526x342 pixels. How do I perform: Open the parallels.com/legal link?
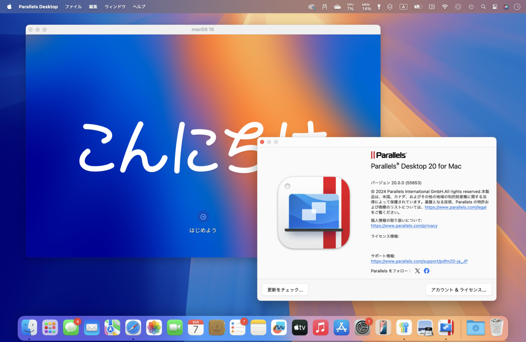click(455, 207)
